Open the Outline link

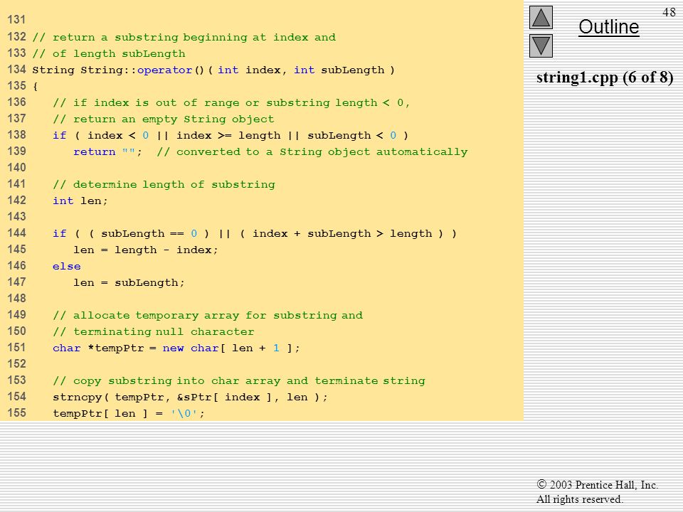point(608,27)
